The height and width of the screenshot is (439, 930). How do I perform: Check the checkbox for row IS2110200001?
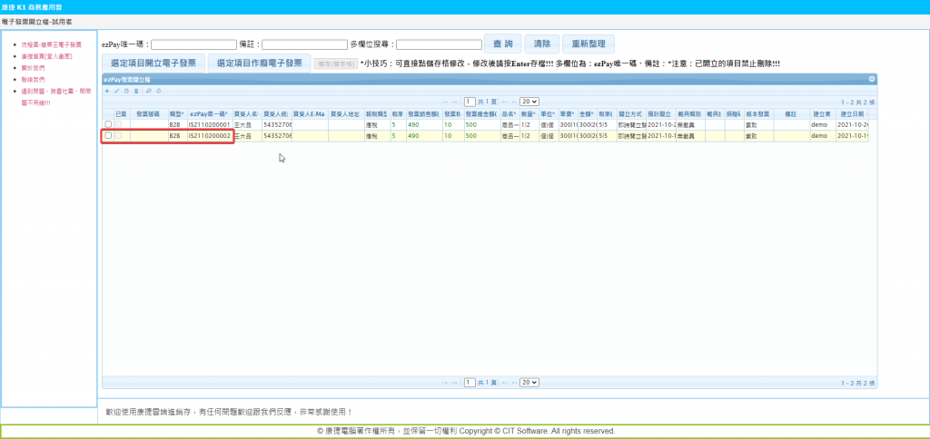click(x=109, y=124)
